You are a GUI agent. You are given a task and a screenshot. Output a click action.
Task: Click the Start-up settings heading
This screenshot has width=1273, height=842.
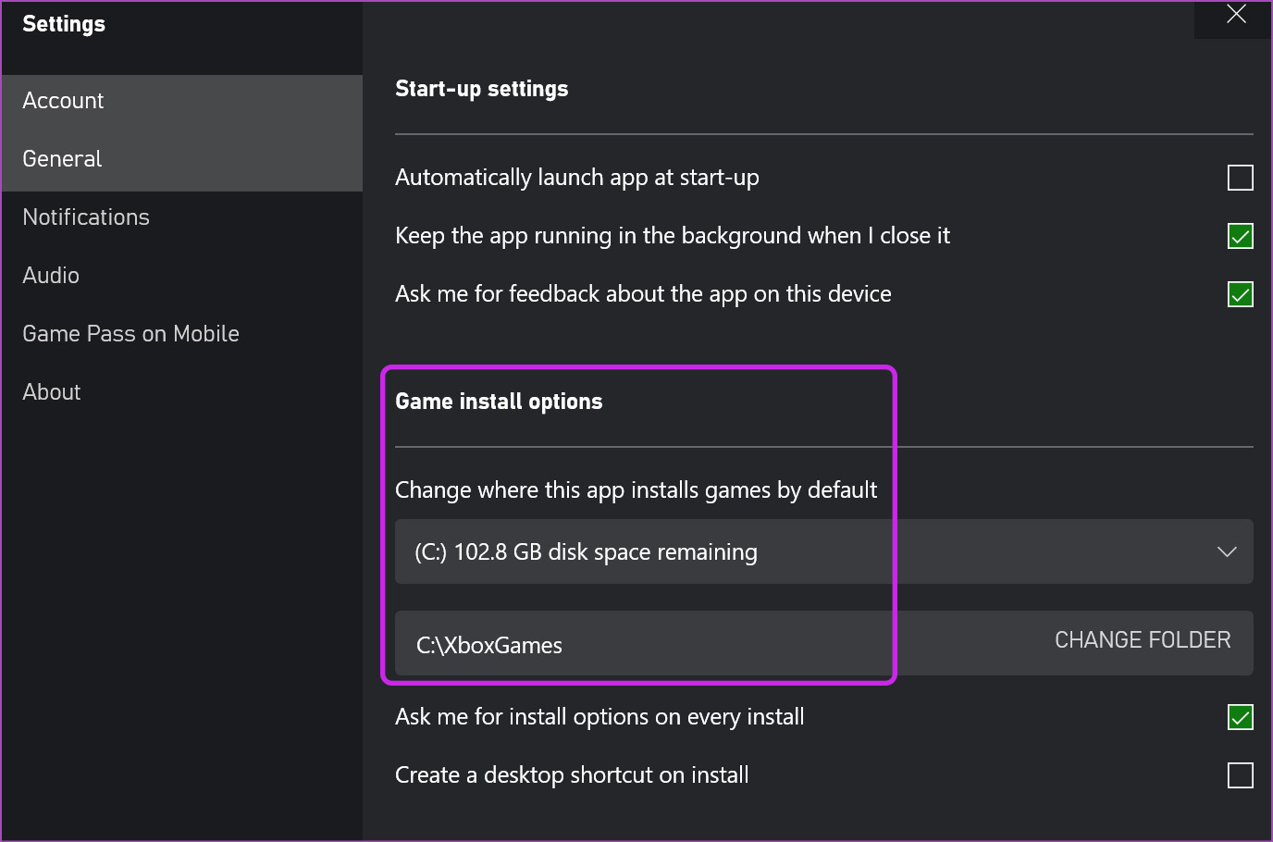(482, 89)
